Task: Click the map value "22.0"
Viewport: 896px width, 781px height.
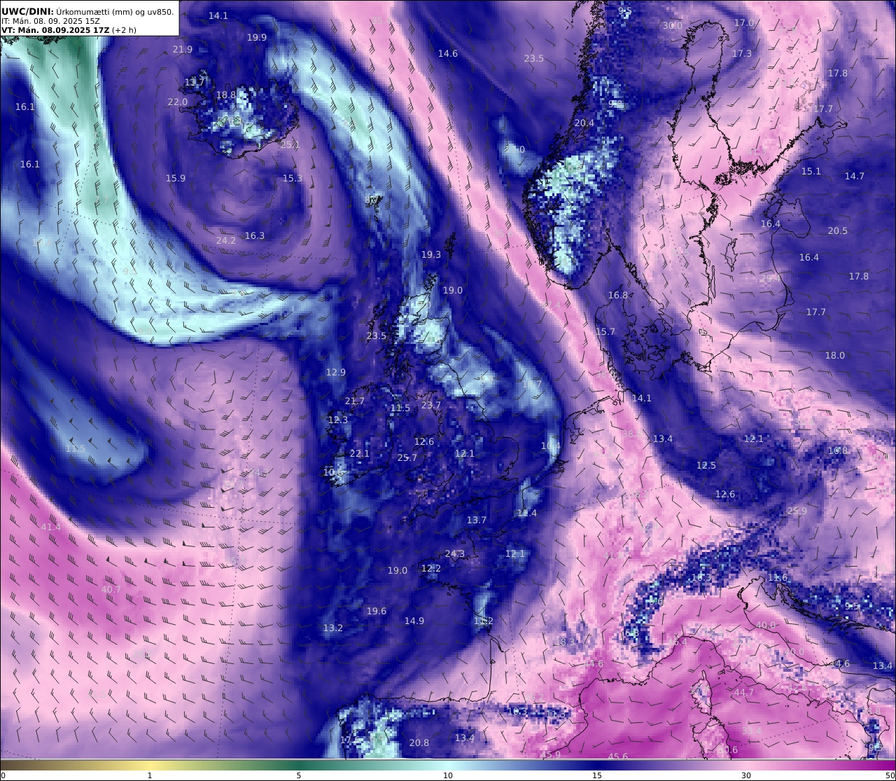Action: 178,102
